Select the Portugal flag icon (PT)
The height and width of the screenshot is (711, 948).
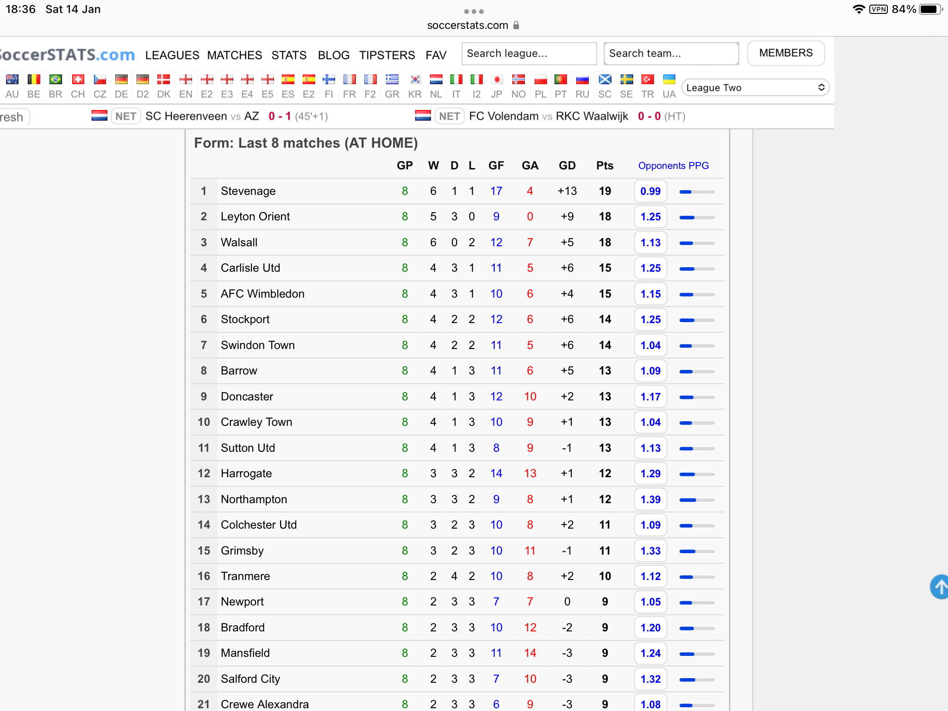[561, 80]
